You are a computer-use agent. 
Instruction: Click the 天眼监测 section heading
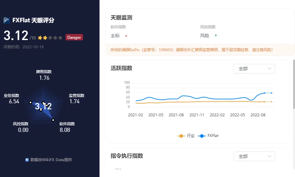coord(121,18)
